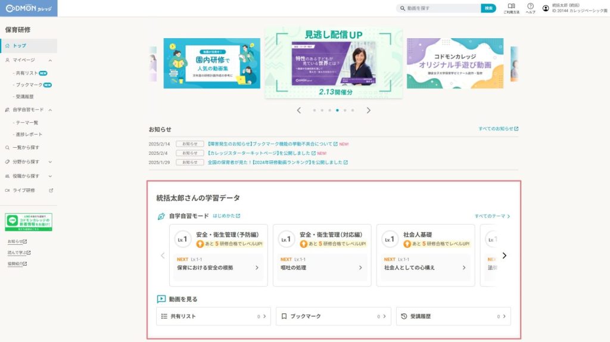
Task: Click the 動画を探す search field
Action: (441, 8)
